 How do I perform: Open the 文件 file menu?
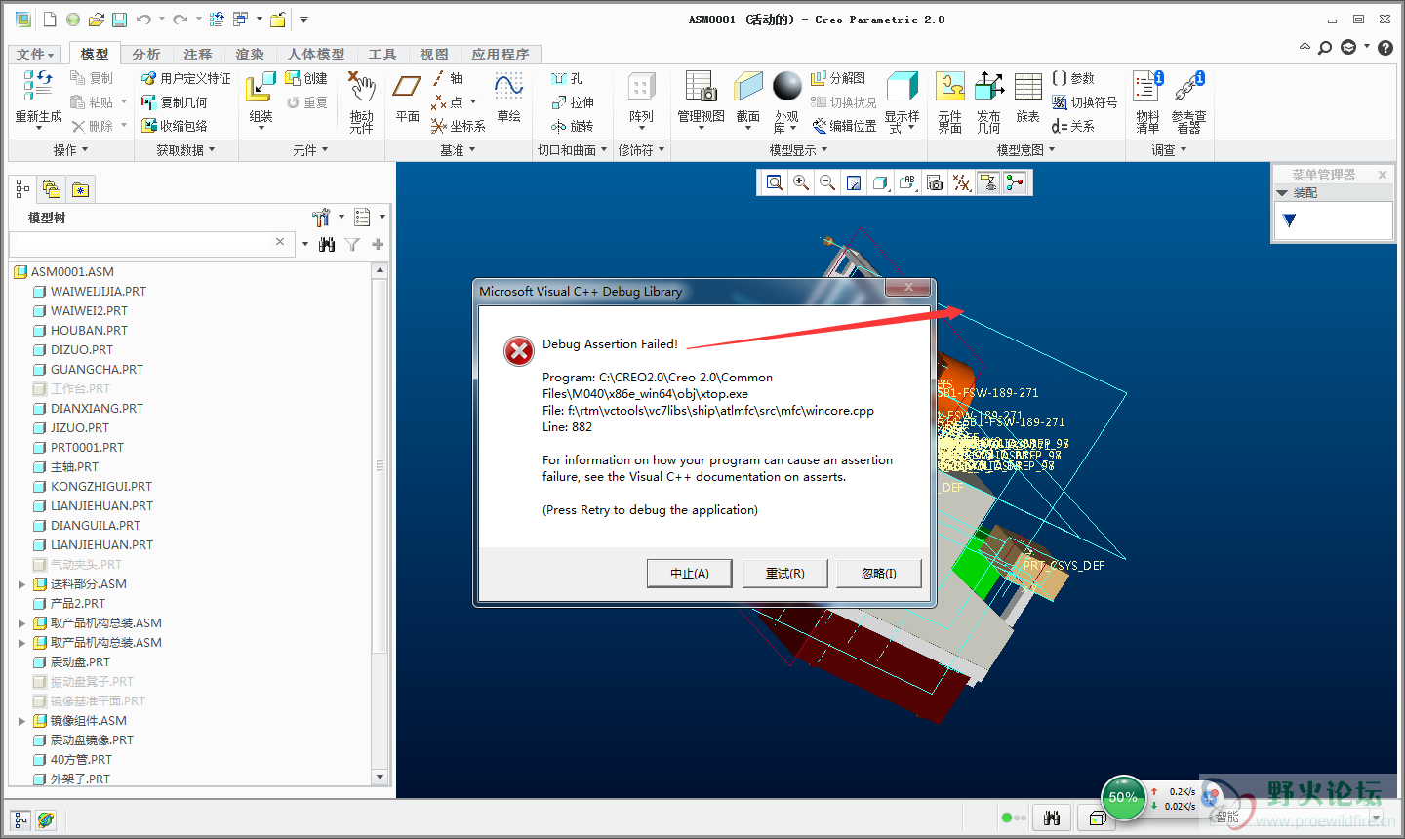(x=35, y=54)
